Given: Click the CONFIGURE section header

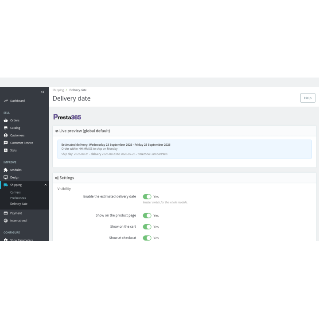Looking at the screenshot, I should [12, 232].
